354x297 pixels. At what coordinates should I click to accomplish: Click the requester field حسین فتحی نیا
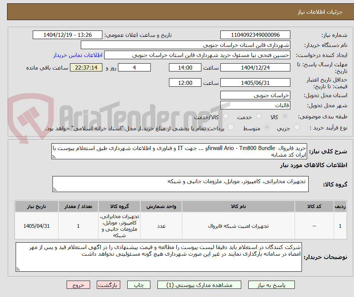click(197, 55)
